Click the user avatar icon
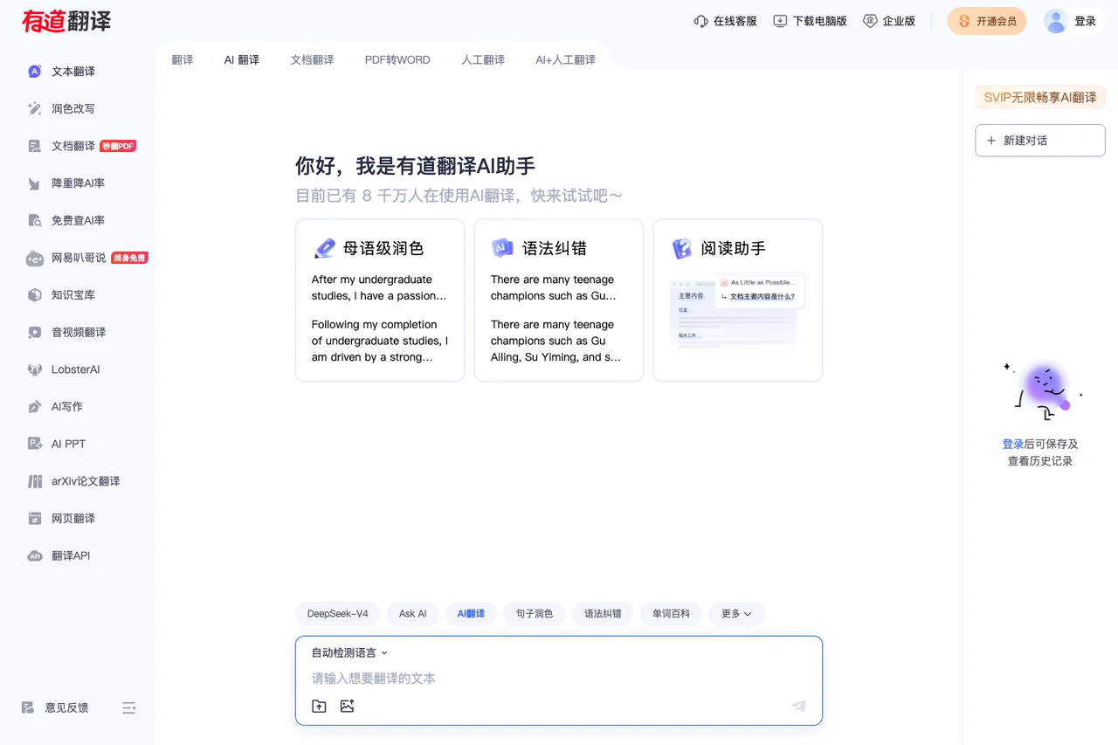This screenshot has width=1118, height=745. (x=1055, y=21)
